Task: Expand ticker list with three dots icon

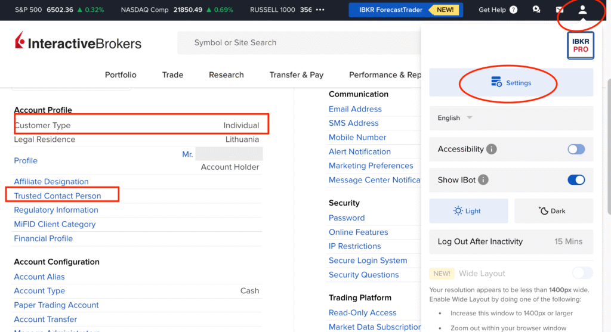Action: pyautogui.click(x=320, y=10)
